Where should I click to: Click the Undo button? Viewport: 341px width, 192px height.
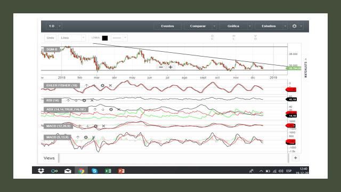pos(50,38)
